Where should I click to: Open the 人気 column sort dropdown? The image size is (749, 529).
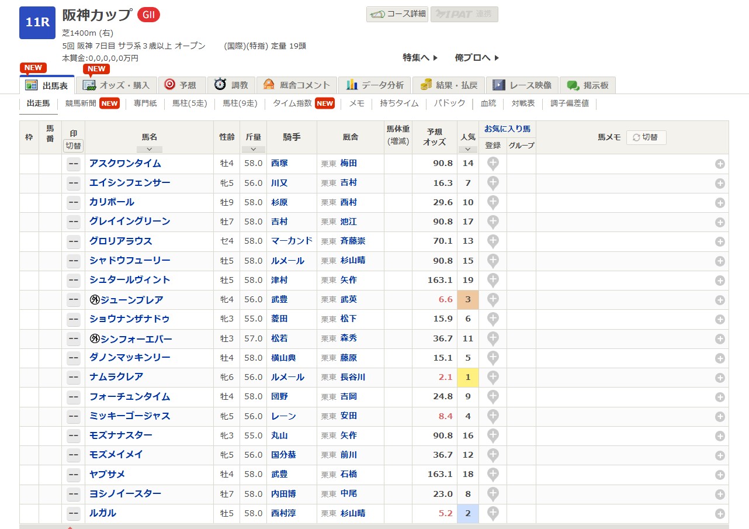pyautogui.click(x=468, y=149)
